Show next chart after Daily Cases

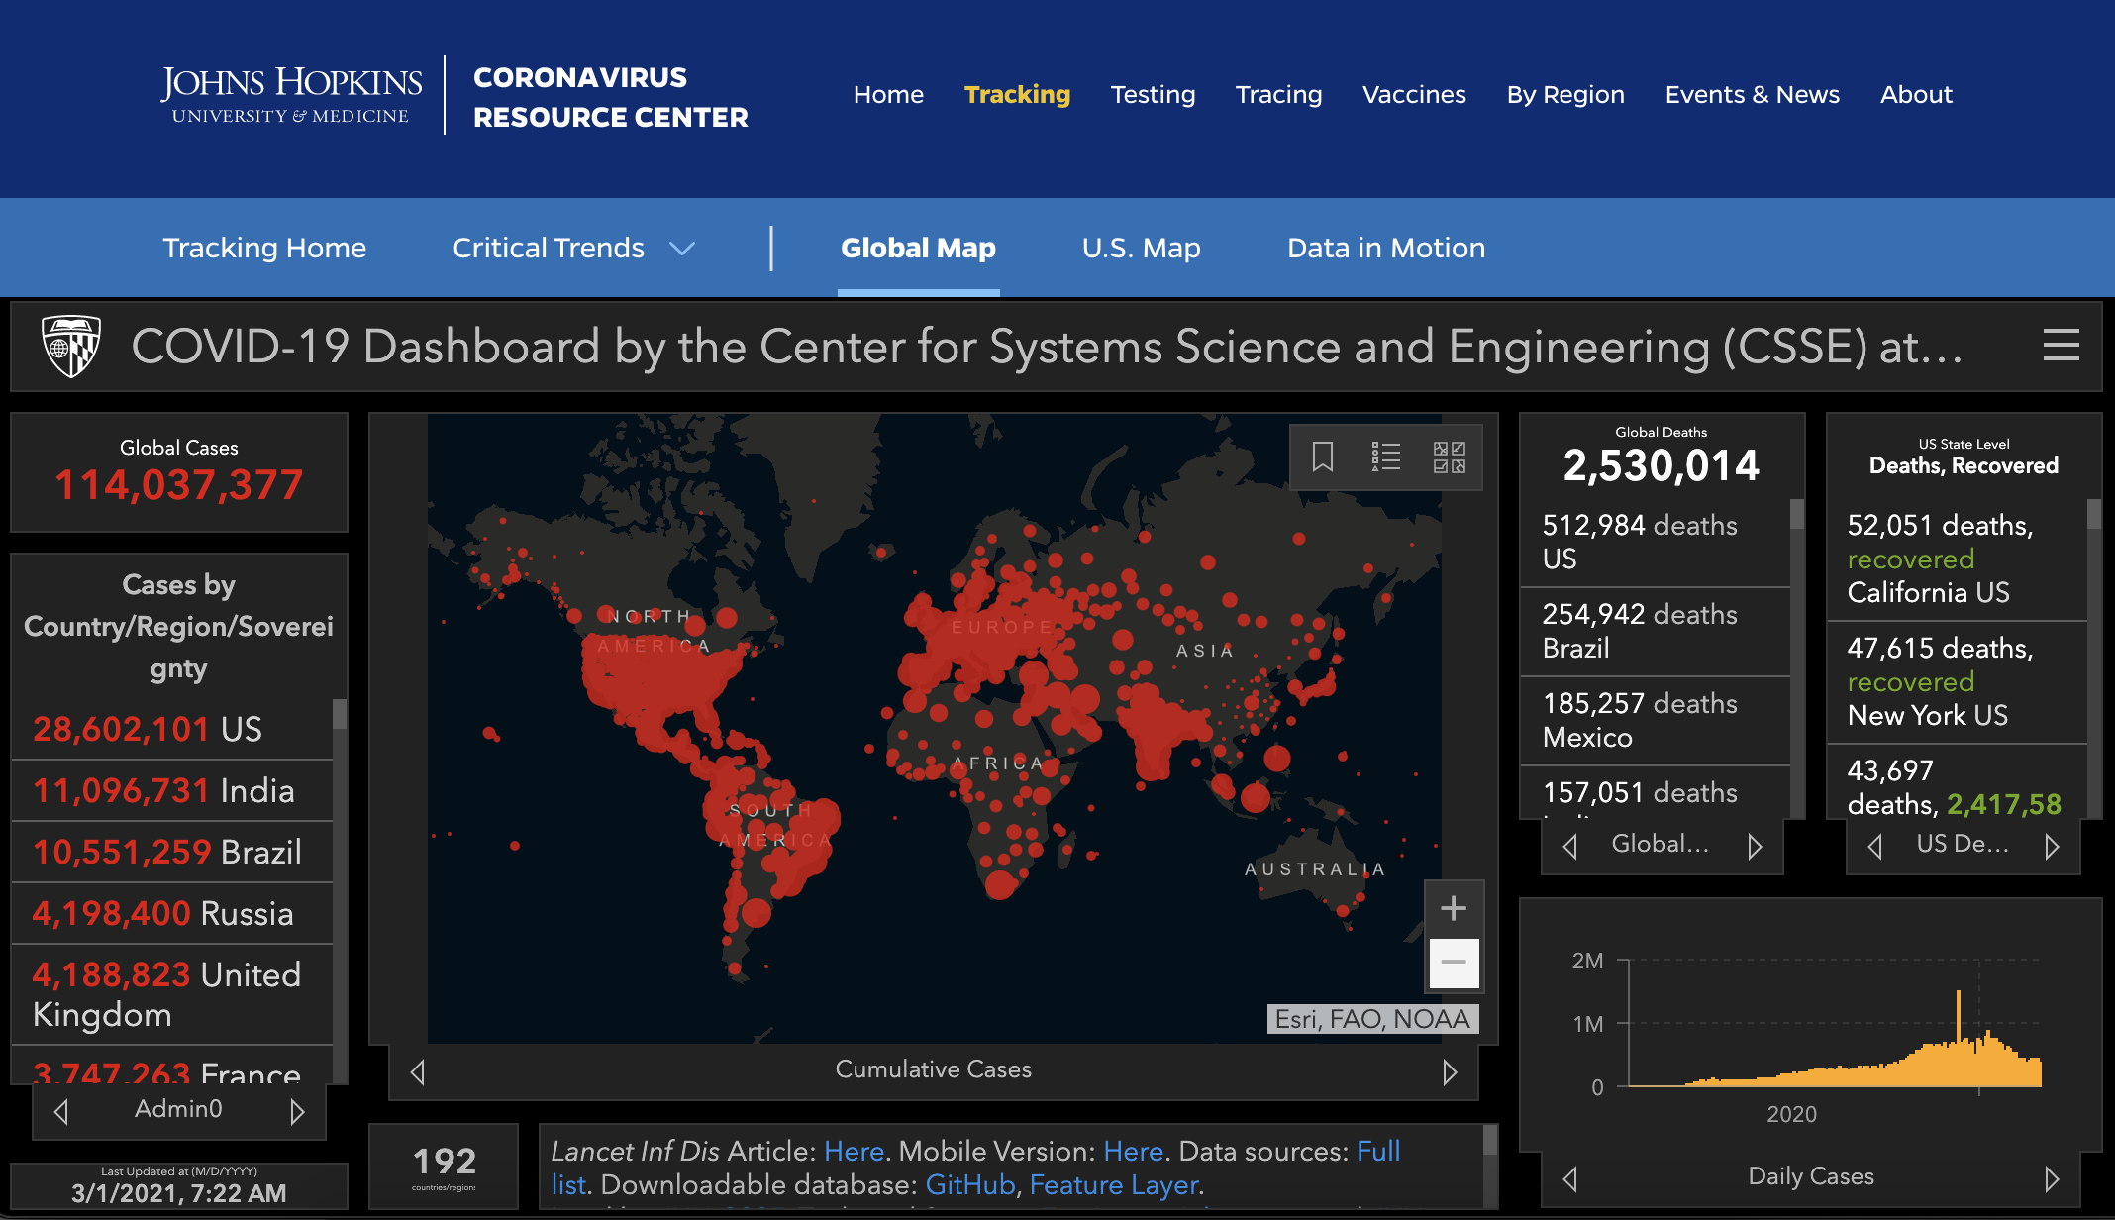(x=2052, y=1178)
